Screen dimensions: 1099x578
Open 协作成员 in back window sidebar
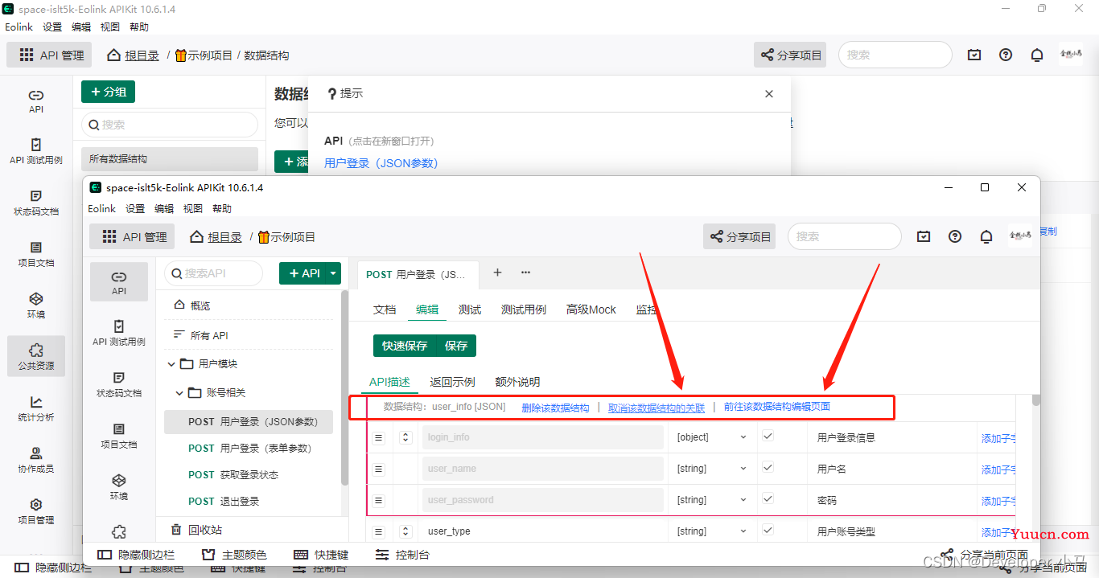[x=36, y=460]
